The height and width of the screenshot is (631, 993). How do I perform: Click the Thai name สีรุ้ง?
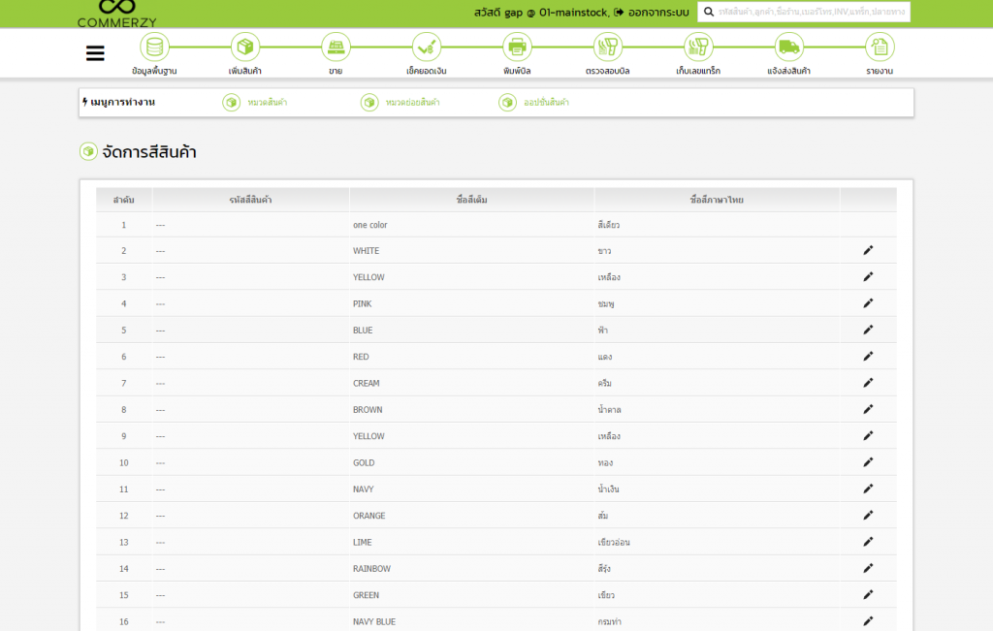604,568
